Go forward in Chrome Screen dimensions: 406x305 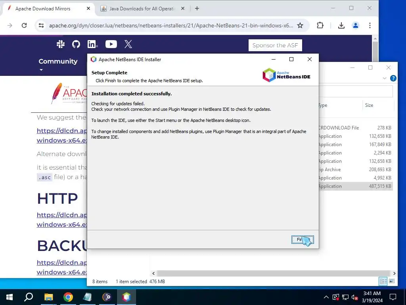(10, 25)
